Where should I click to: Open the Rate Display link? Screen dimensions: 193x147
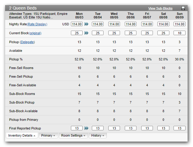(x=37, y=24)
